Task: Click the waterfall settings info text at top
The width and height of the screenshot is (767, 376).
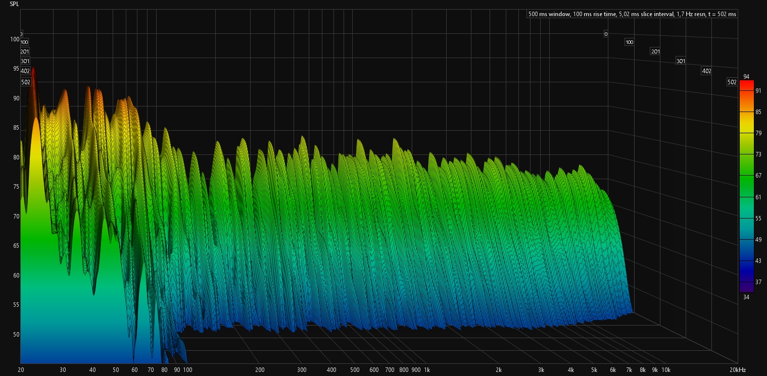Action: [x=632, y=14]
